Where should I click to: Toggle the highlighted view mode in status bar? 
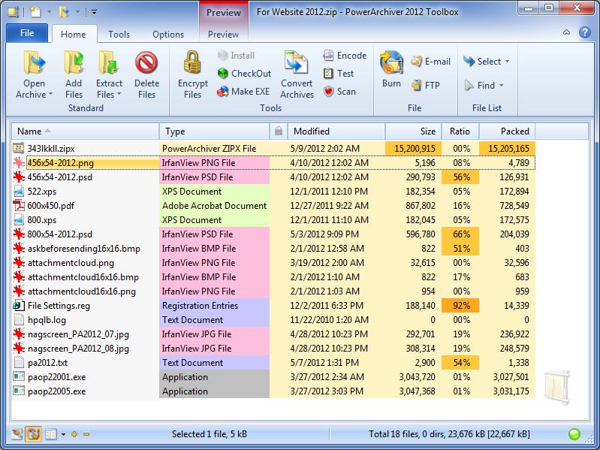coord(33,434)
